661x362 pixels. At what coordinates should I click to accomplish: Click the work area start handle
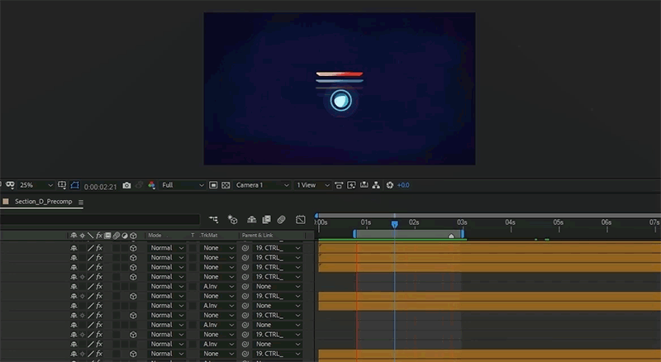pos(354,234)
